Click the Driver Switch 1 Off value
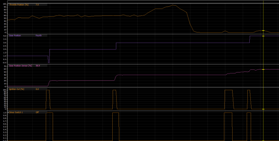Viewport: 279px width, 141px height. click(x=37, y=113)
